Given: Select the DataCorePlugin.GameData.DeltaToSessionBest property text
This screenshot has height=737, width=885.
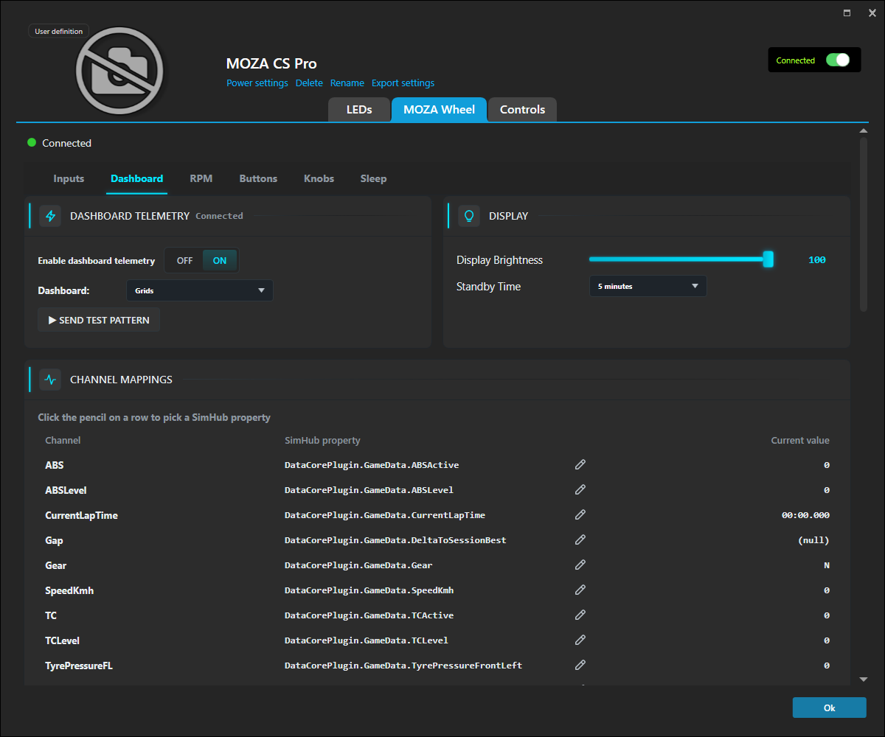Looking at the screenshot, I should [395, 540].
